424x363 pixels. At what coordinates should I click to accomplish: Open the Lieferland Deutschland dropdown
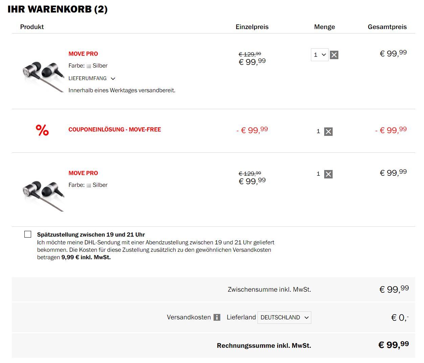[x=284, y=317]
